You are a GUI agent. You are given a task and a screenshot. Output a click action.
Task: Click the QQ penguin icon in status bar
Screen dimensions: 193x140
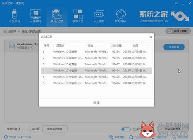point(131,137)
